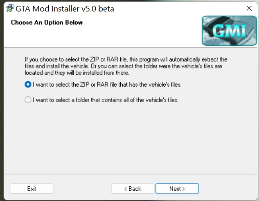
Task: Click the installer icon in the title bar
Action: 9,8
